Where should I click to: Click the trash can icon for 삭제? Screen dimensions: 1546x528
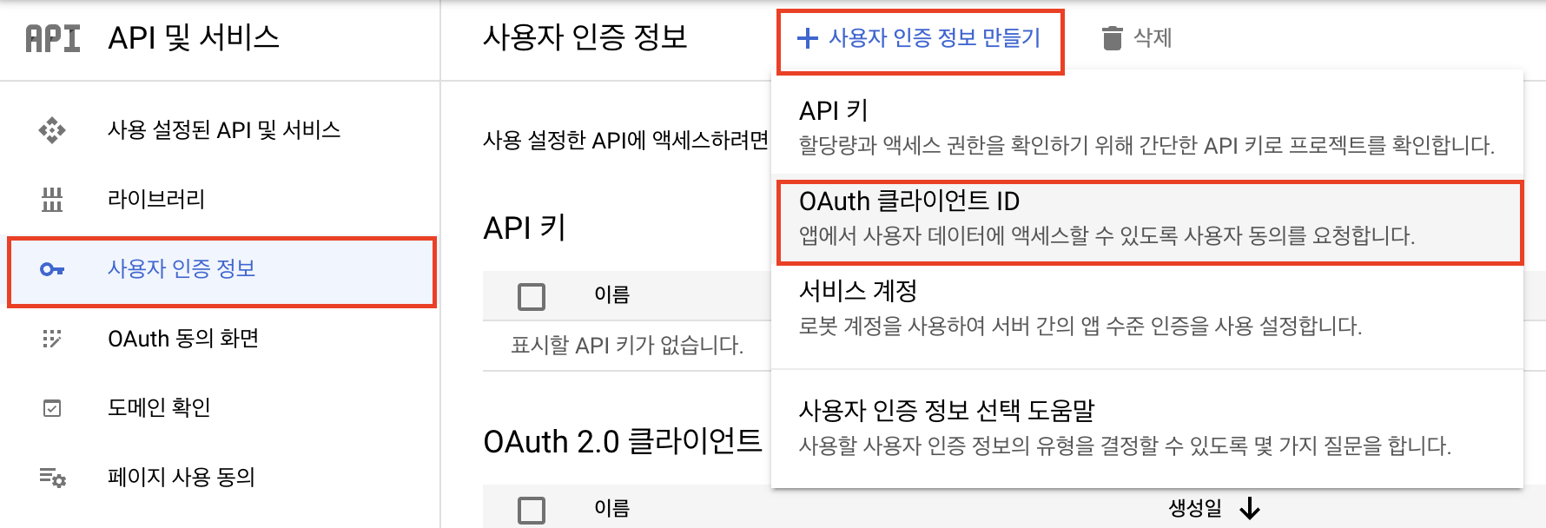[x=1112, y=38]
